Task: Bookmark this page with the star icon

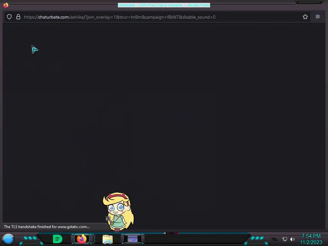Action: [305, 17]
